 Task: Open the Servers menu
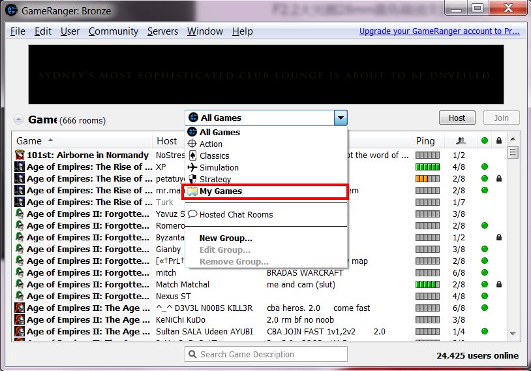pos(162,31)
